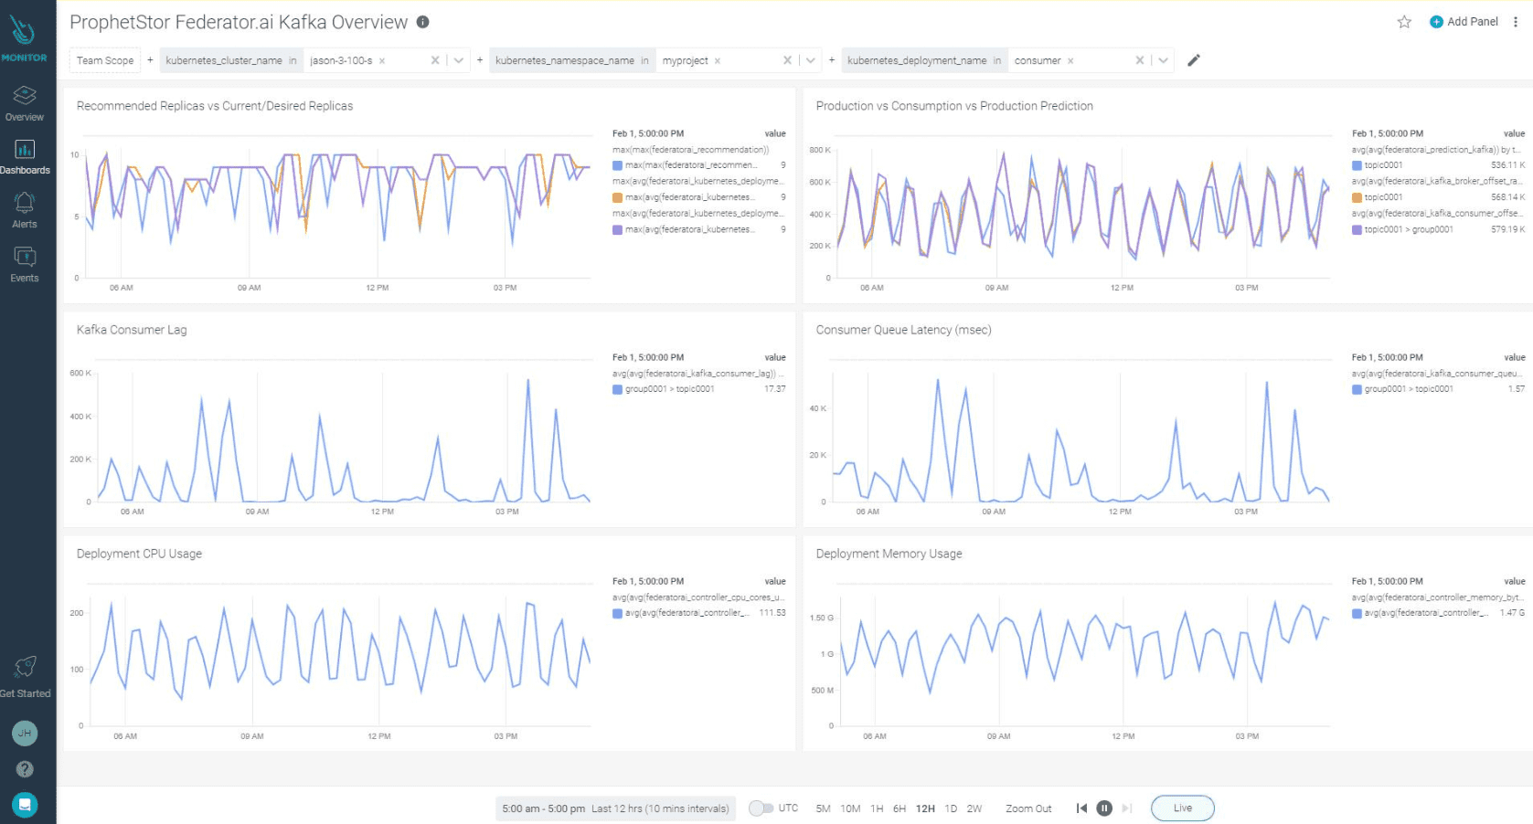Click Add Panel button
This screenshot has width=1533, height=824.
click(x=1464, y=22)
